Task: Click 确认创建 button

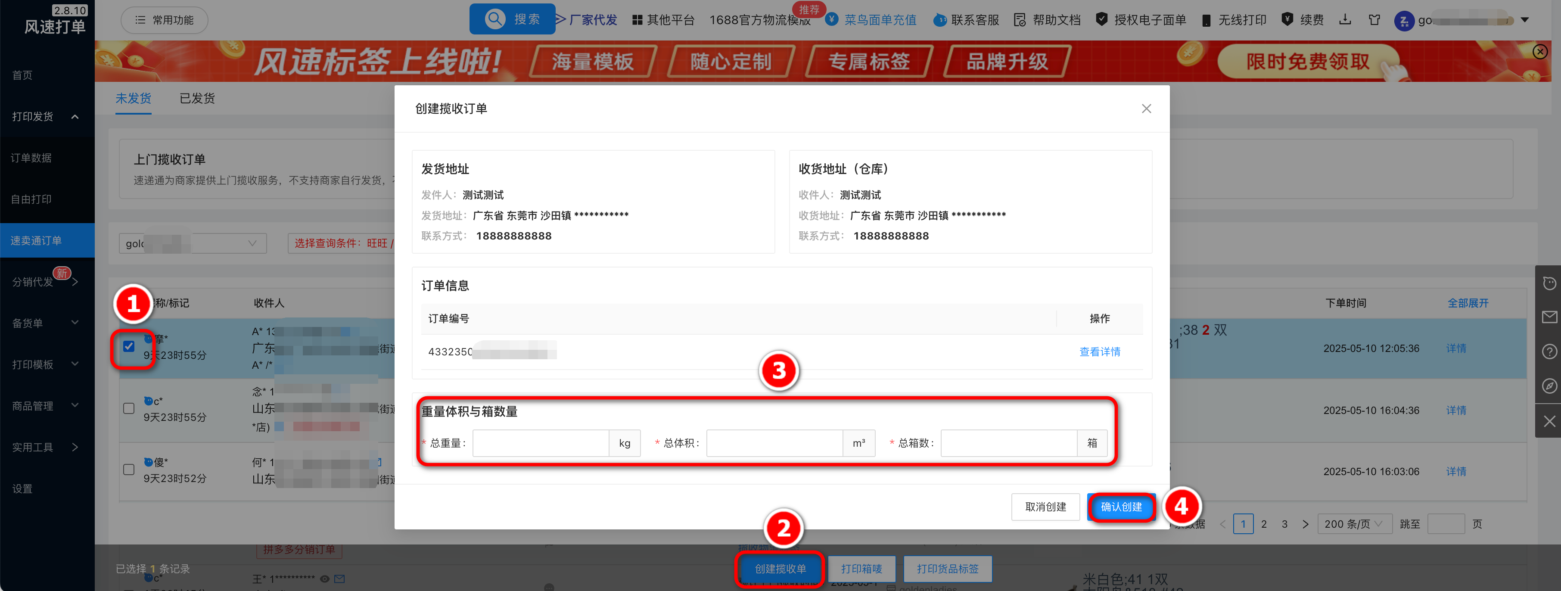Action: (x=1121, y=507)
